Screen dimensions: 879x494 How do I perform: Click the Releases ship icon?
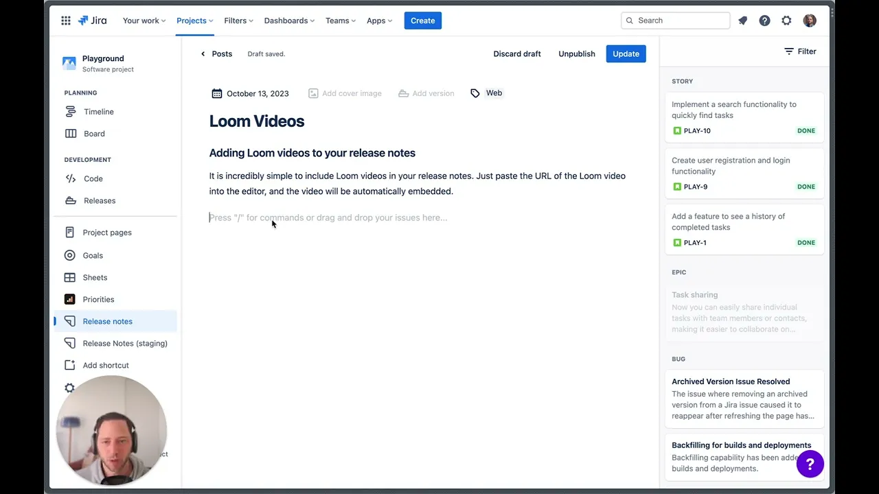[70, 200]
